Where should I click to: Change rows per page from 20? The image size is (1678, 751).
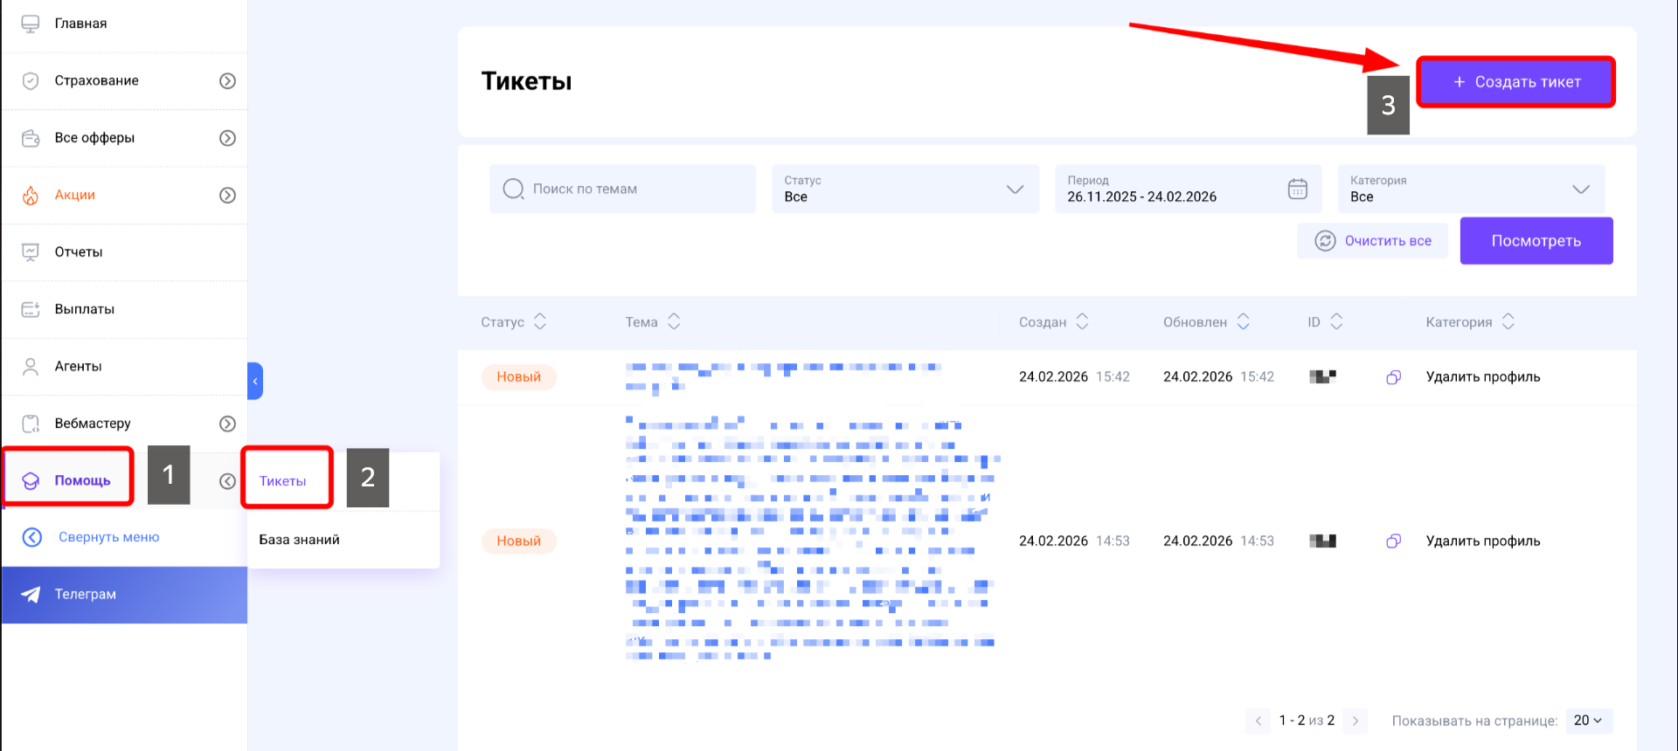(x=1587, y=720)
